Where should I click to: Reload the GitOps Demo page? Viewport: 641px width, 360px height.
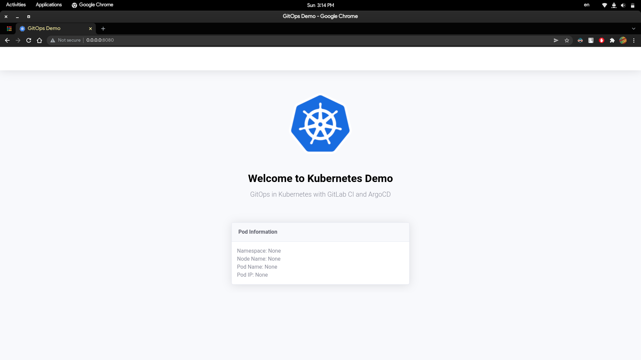29,40
